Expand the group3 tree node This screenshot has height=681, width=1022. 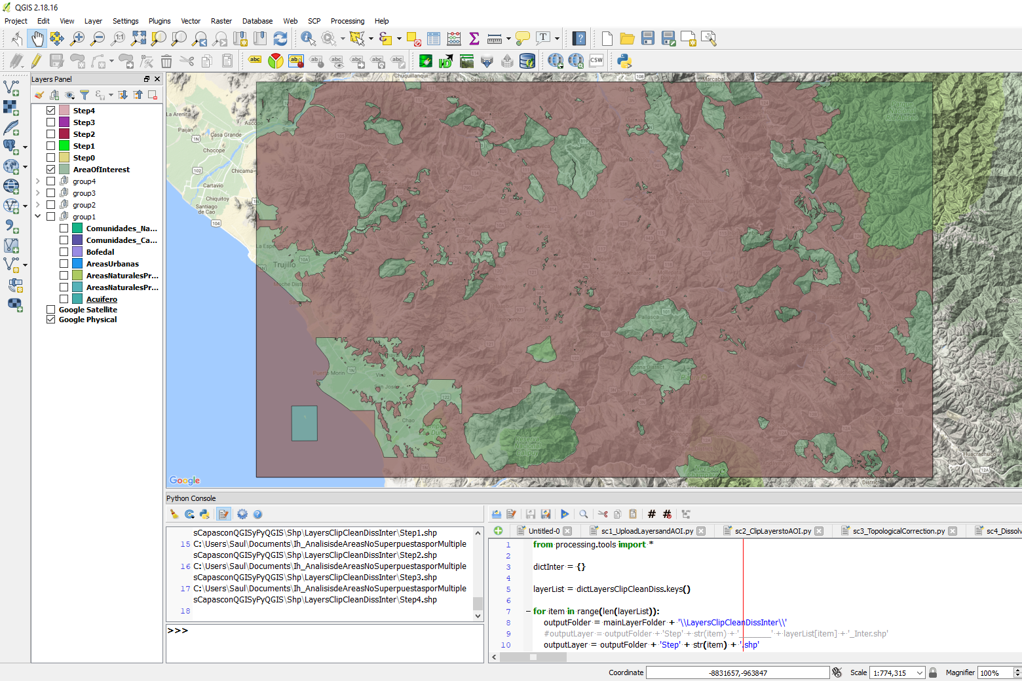tap(38, 193)
